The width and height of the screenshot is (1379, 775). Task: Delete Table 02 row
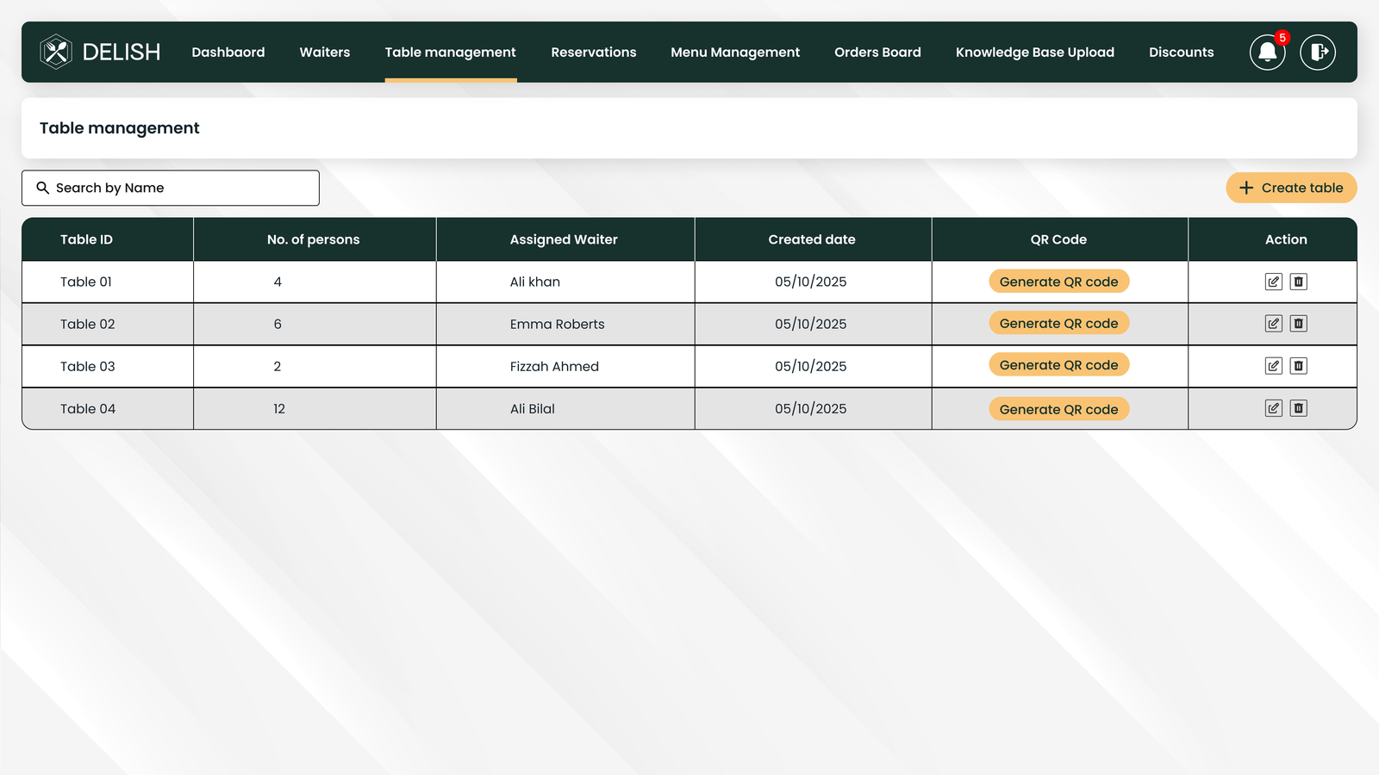1299,324
